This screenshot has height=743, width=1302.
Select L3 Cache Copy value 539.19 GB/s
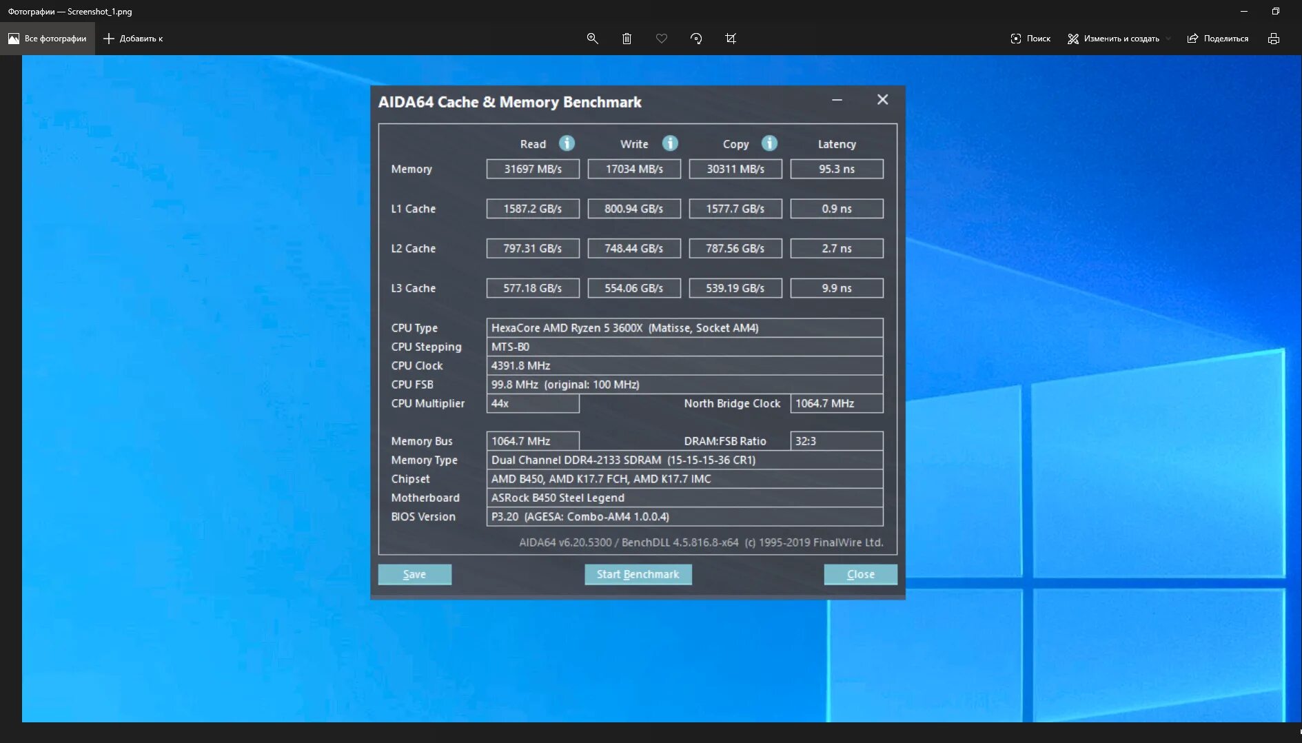pyautogui.click(x=735, y=288)
